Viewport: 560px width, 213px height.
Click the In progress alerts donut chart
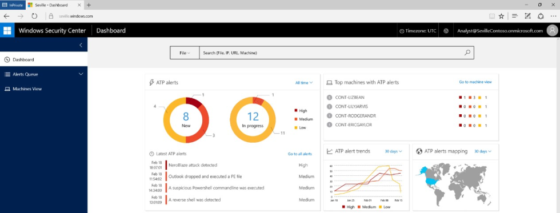253,119
